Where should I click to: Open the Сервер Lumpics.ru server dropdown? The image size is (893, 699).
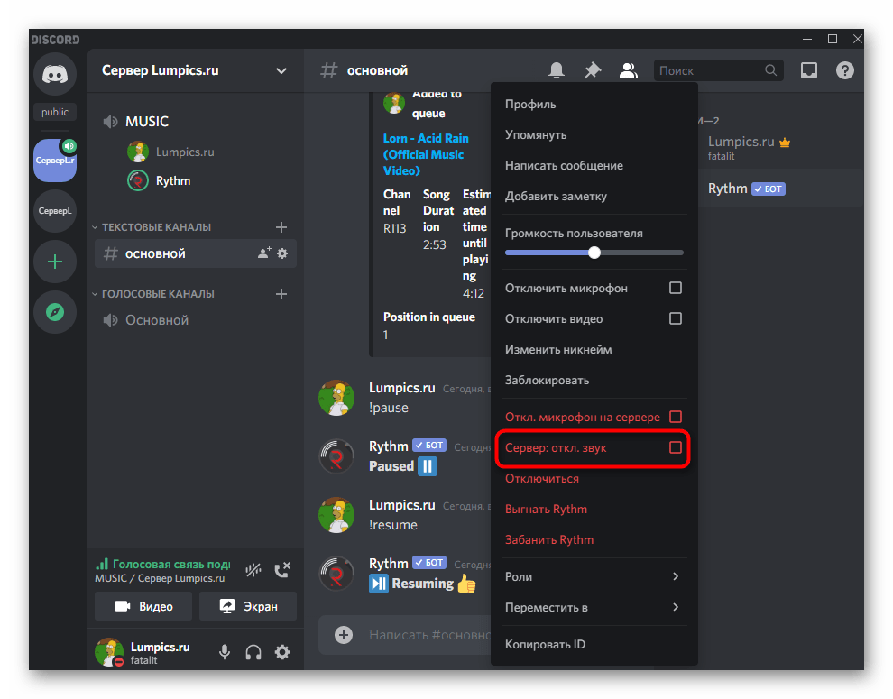[281, 70]
